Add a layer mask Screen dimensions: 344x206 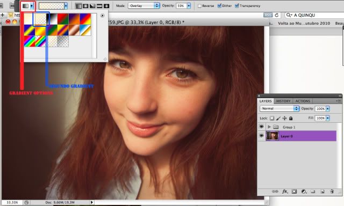294,192
